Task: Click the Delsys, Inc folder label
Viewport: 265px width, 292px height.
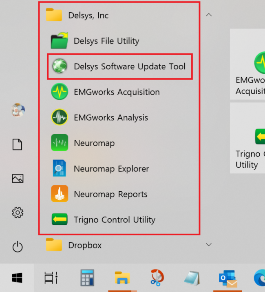Action: point(88,15)
